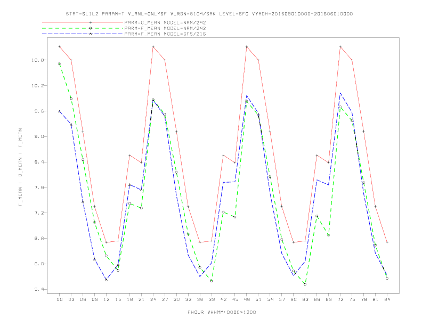422x326 pixels.
Task: Click x-axis tick label 45
Action: [x=235, y=299]
